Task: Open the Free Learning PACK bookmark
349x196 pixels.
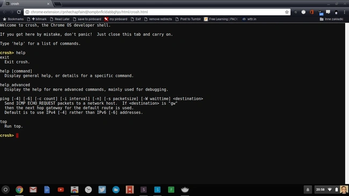Action: click(x=221, y=19)
